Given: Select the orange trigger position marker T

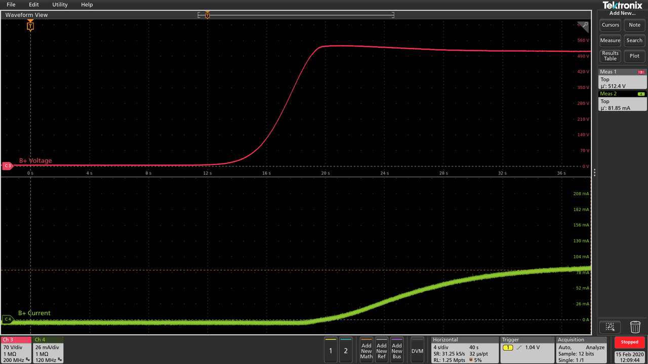Looking at the screenshot, I should [x=30, y=26].
